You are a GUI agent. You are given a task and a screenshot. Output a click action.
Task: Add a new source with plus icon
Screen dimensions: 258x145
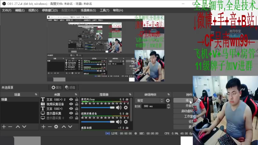(x=44, y=127)
